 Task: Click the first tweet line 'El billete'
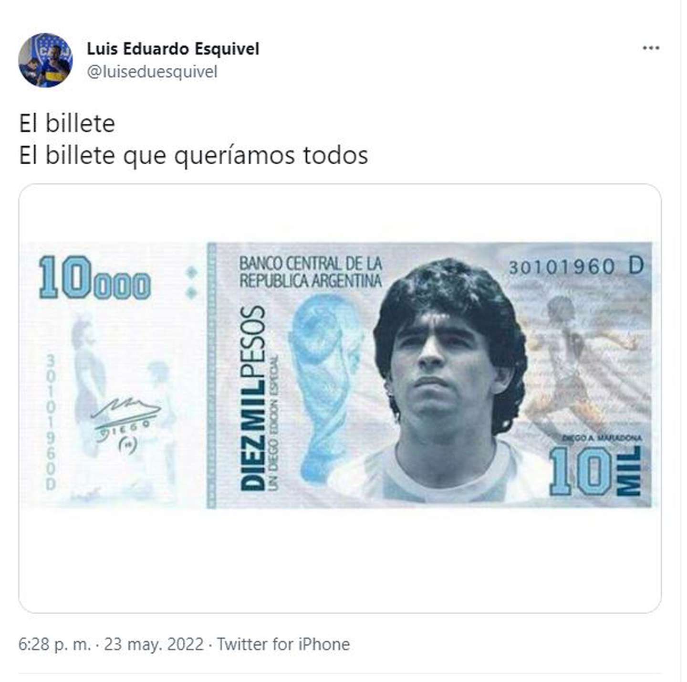[67, 124]
